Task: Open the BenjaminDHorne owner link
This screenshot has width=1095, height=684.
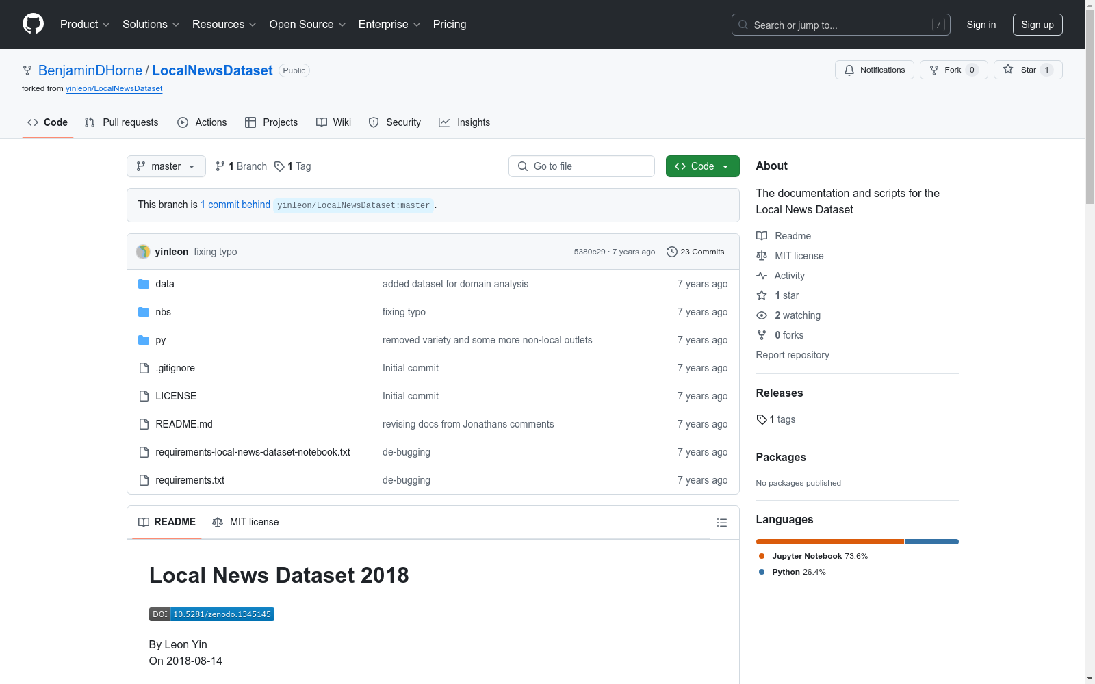Action: point(90,70)
